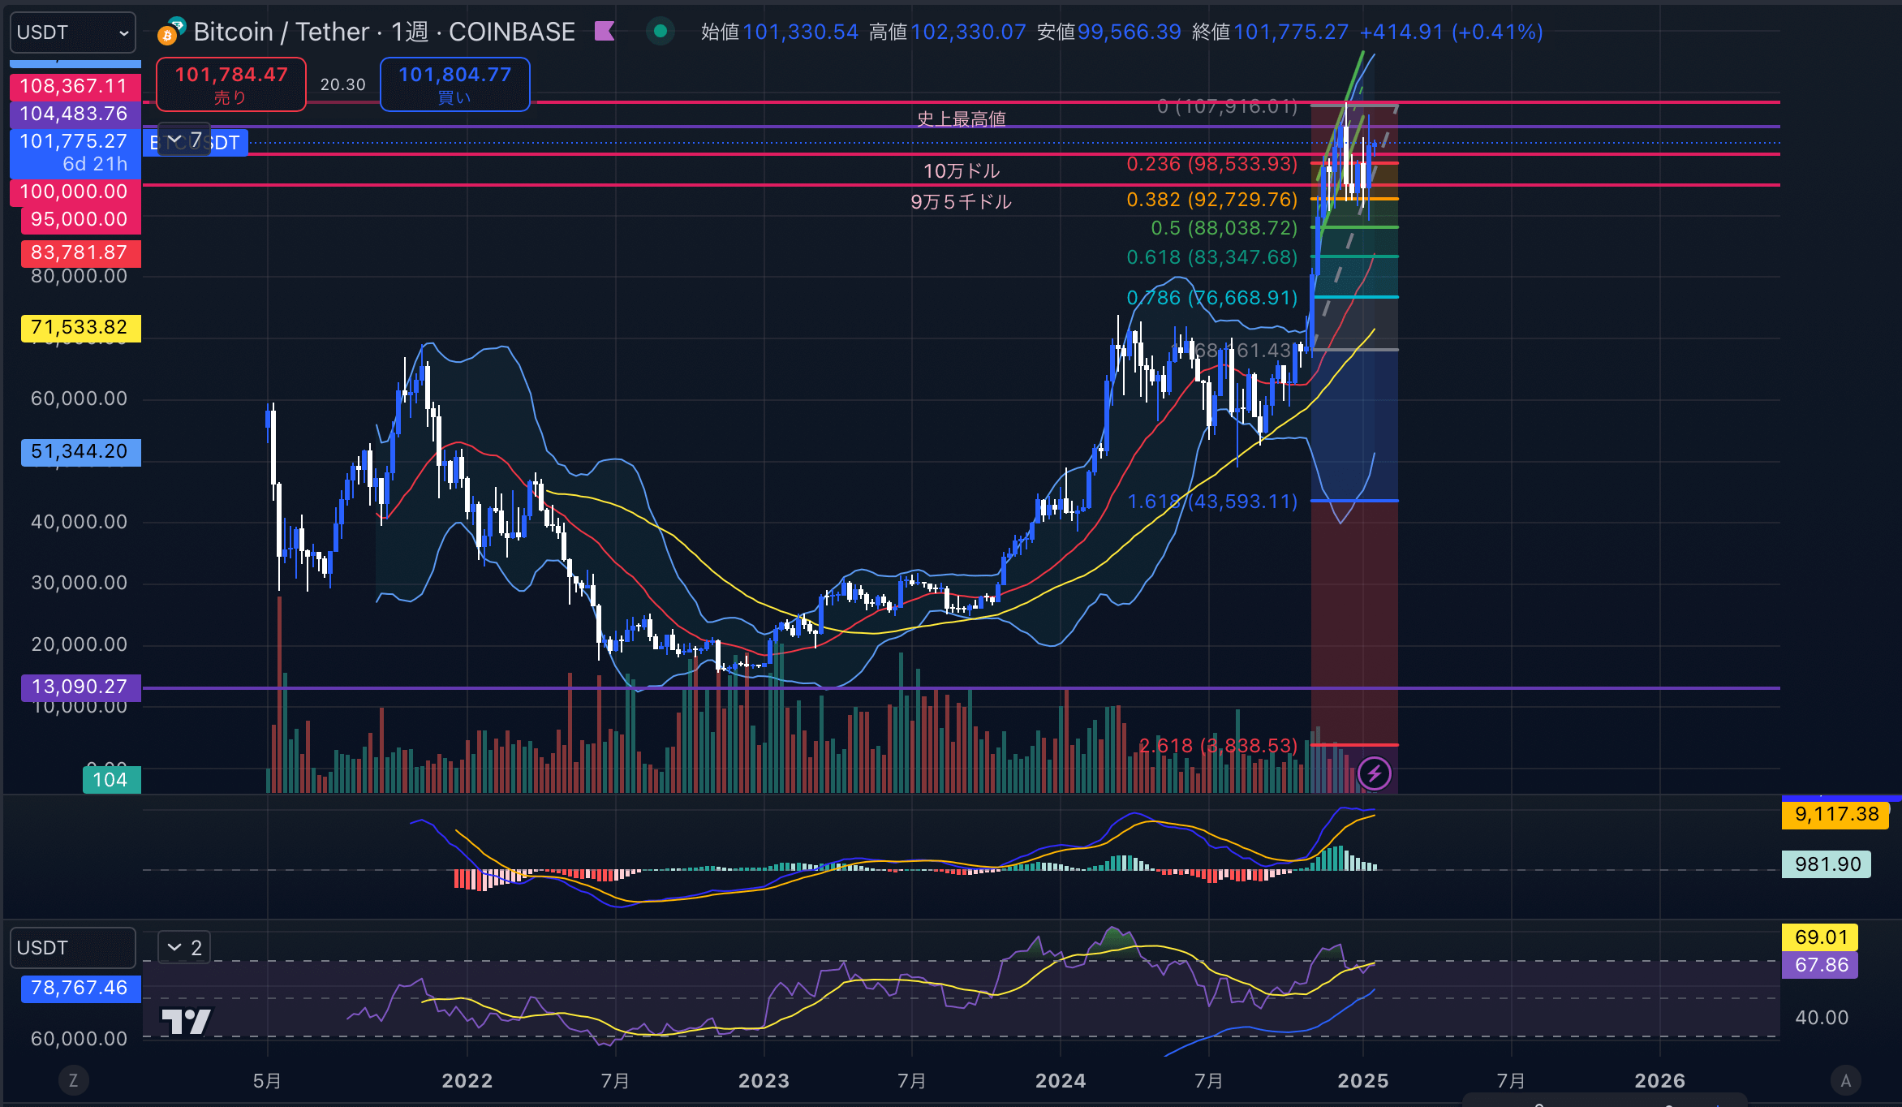Click the chart title Bitcoin / Tether

coord(282,32)
